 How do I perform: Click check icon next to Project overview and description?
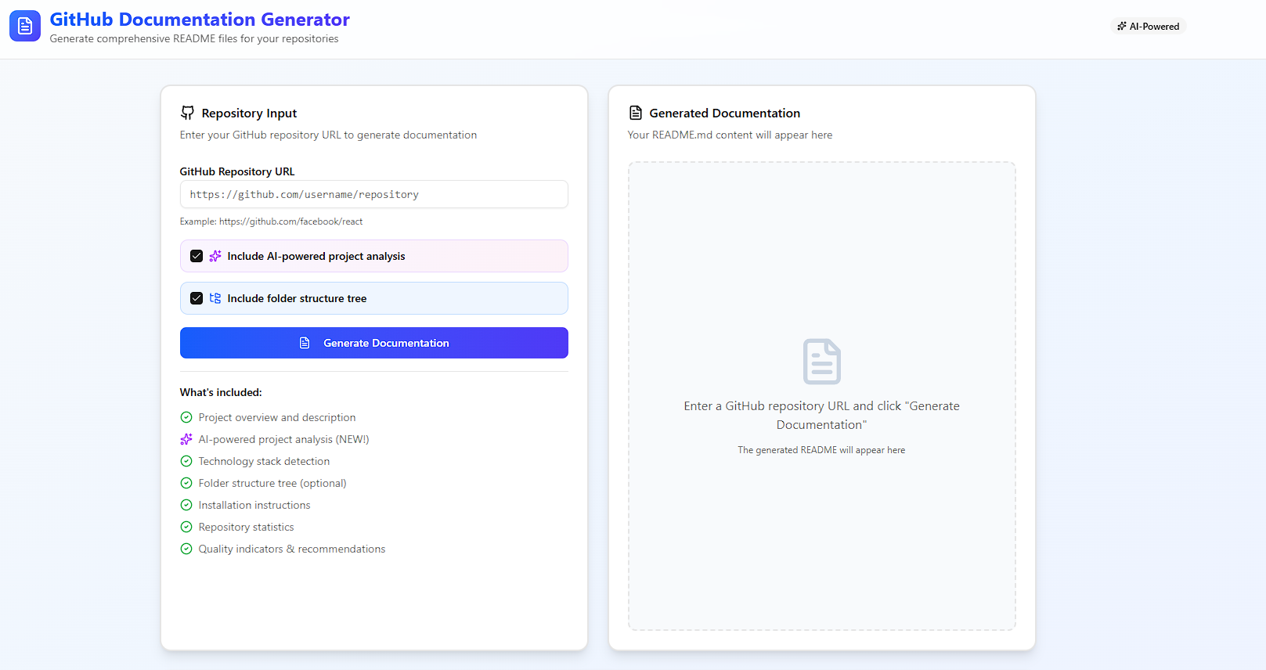pyautogui.click(x=186, y=417)
